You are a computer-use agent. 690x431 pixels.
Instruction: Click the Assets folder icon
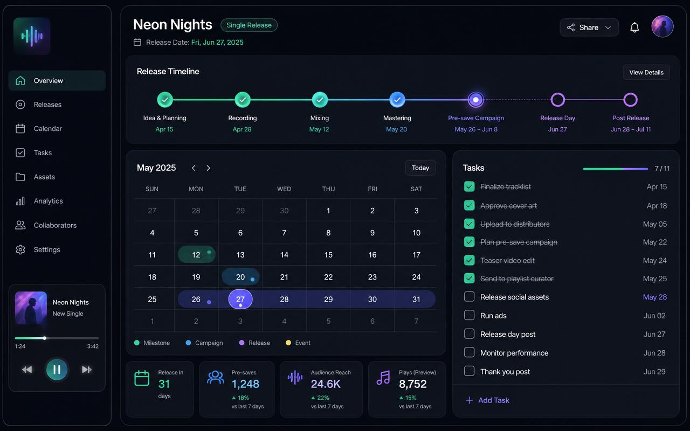coord(20,177)
